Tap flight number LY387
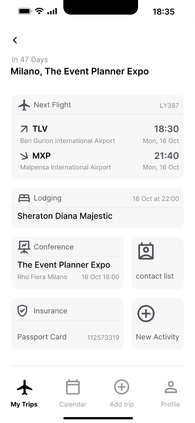195x423 pixels. (169, 106)
